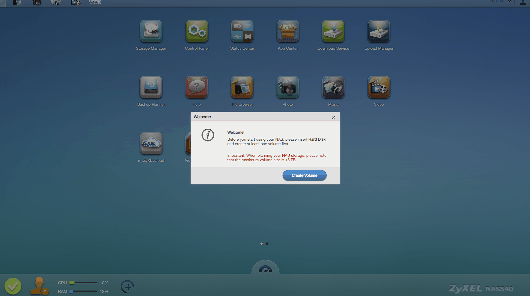This screenshot has width=530, height=296.
Task: Click the Welcome dialog title text
Action: [202, 117]
